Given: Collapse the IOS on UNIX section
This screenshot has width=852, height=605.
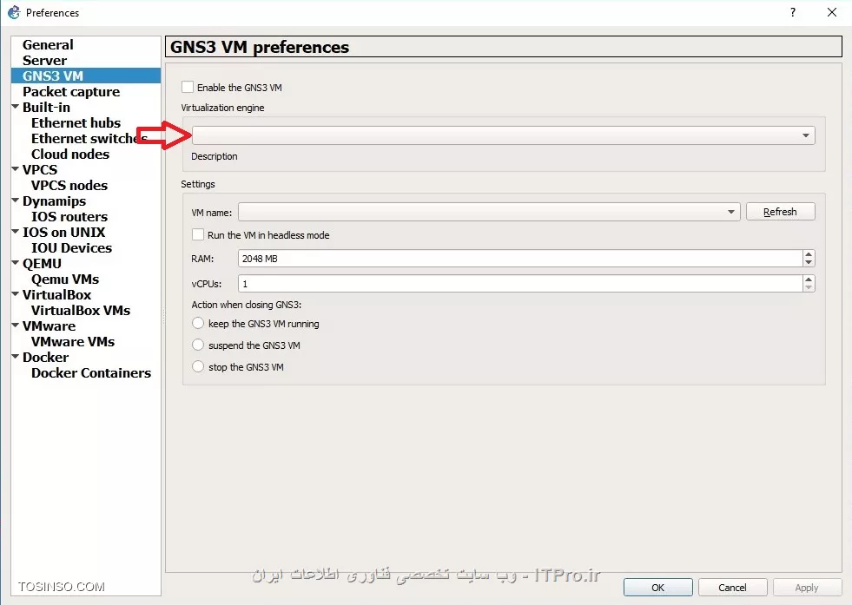Looking at the screenshot, I should (x=16, y=232).
